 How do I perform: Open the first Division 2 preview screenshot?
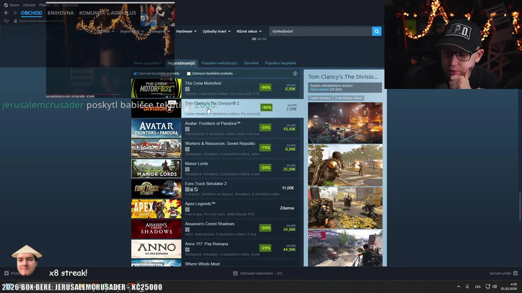(345, 123)
